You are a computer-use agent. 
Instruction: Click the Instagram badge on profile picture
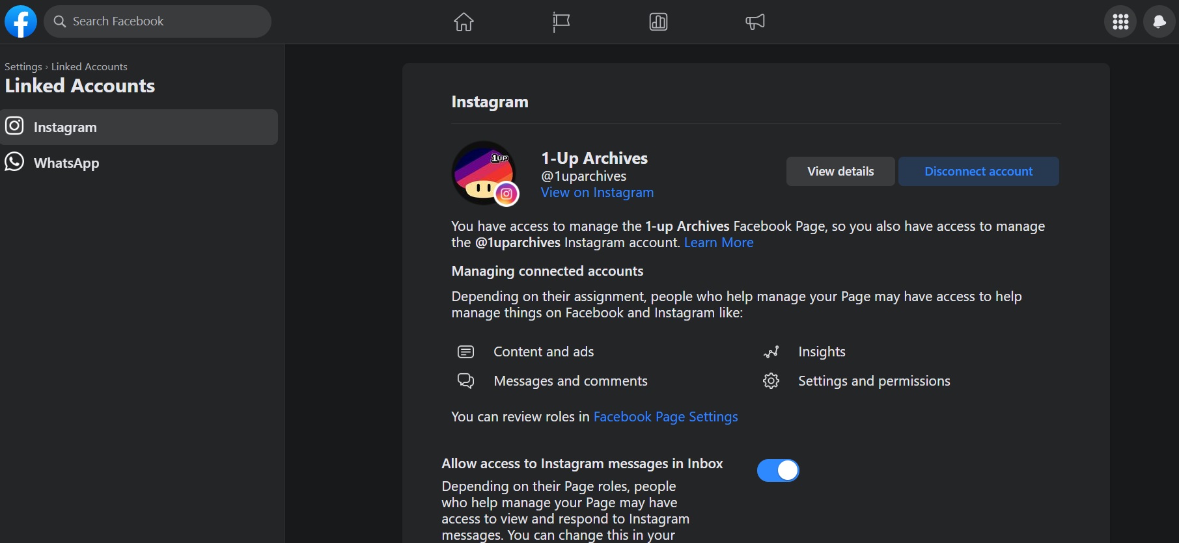(x=506, y=194)
